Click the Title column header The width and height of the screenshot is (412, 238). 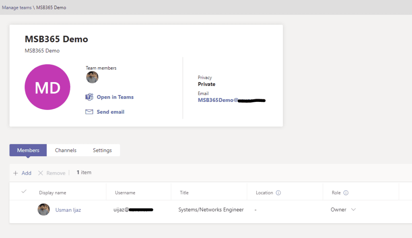click(x=184, y=193)
